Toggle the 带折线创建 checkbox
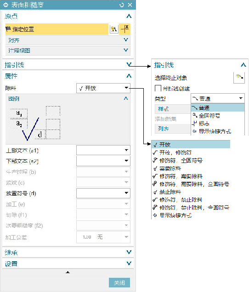This screenshot has height=292, width=249. 158,88
